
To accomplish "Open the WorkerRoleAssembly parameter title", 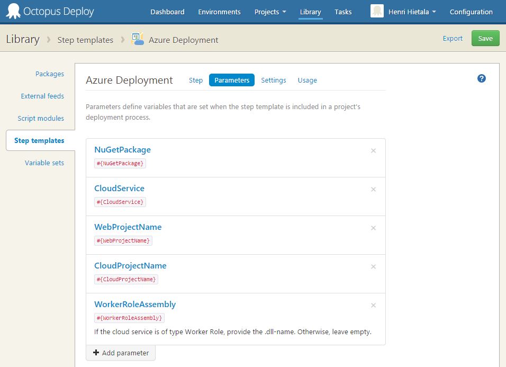I will [x=135, y=305].
